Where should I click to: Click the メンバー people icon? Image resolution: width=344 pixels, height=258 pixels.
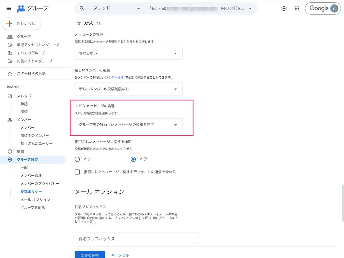pyautogui.click(x=10, y=120)
